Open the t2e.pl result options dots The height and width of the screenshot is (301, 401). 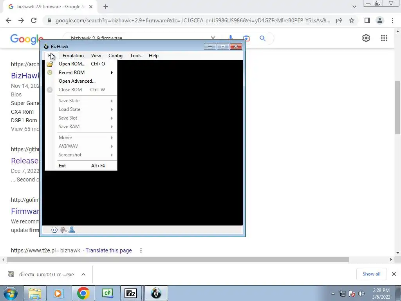[141, 250]
